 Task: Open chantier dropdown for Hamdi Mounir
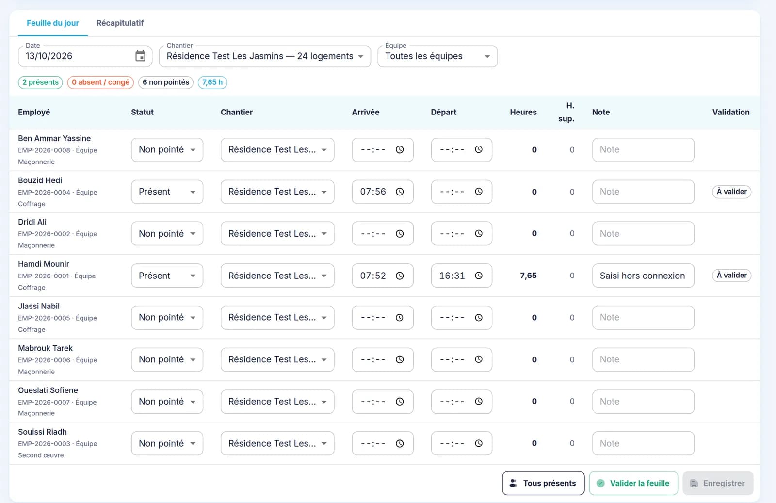pyautogui.click(x=277, y=276)
